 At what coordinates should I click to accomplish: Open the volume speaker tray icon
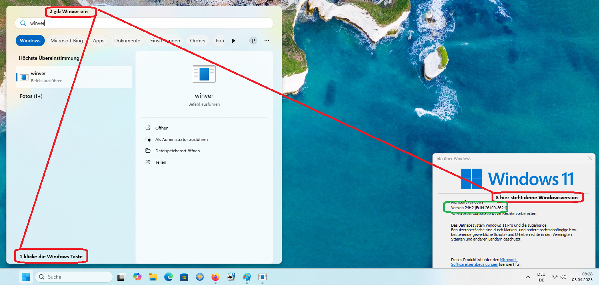click(563, 277)
